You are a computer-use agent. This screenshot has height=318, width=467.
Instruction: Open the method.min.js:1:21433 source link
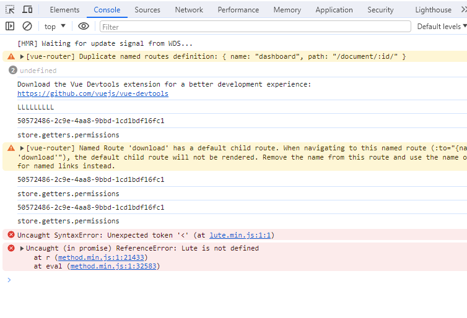102,257
